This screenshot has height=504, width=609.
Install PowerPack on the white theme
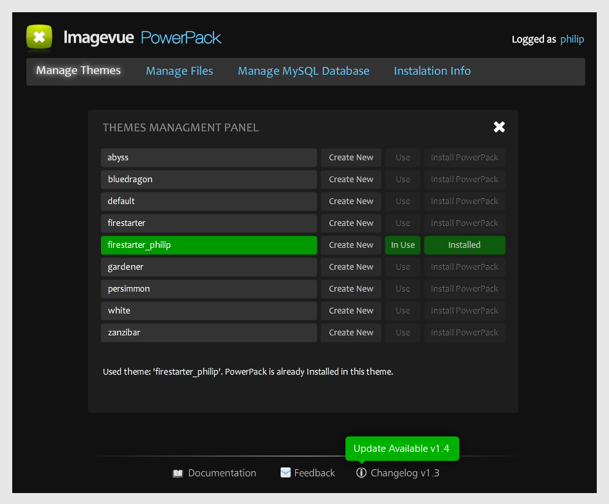[464, 311]
